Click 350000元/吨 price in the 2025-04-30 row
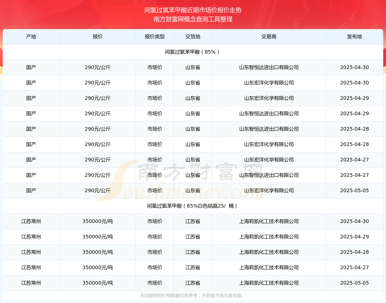 pyautogui.click(x=98, y=221)
